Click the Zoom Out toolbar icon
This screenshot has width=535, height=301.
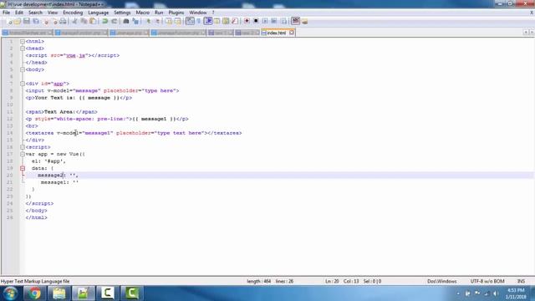coord(157,21)
